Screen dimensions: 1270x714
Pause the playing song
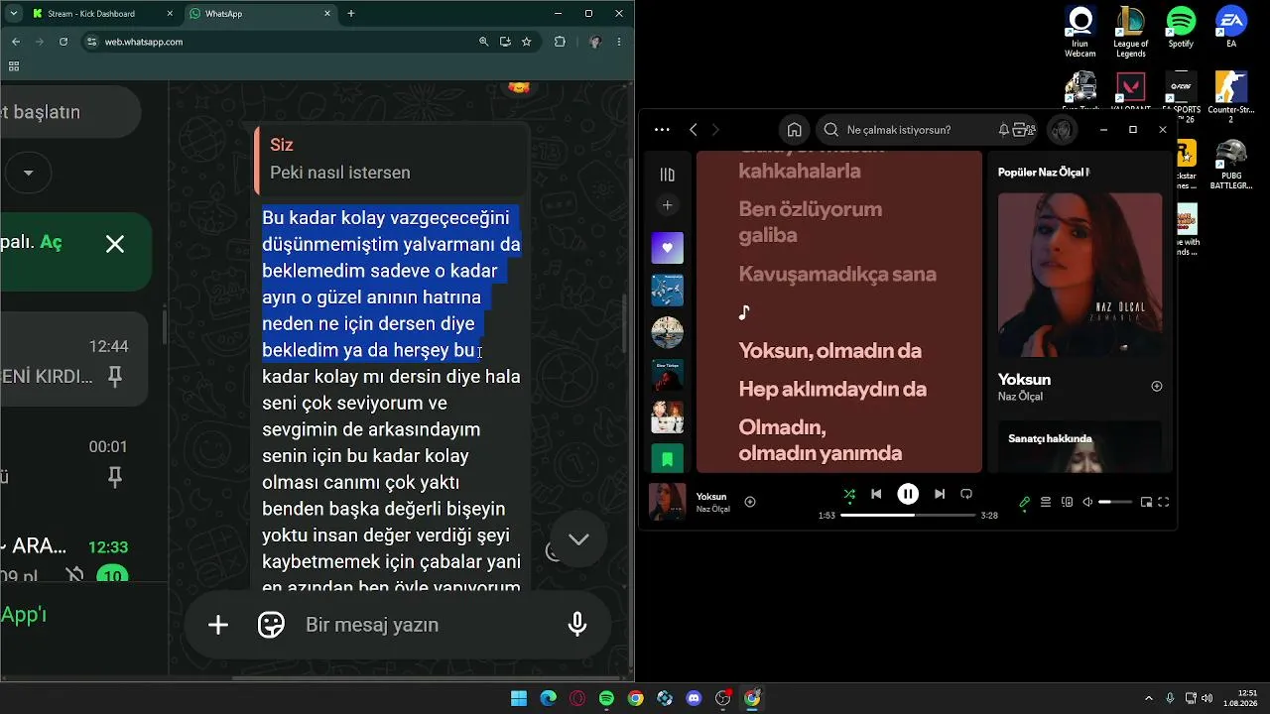908,494
